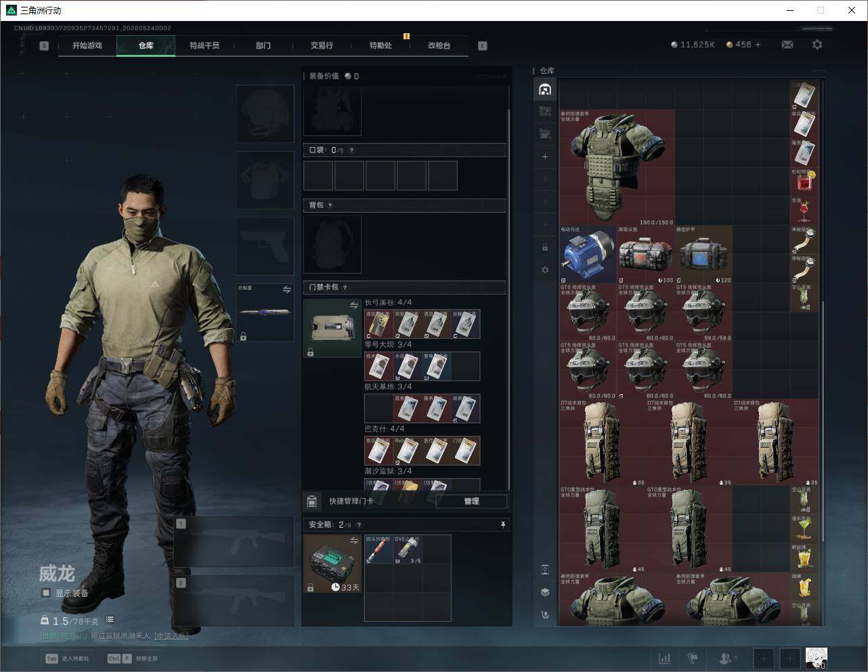Toggle the 显示装备 checkbox
Image resolution: width=868 pixels, height=672 pixels.
coord(46,593)
